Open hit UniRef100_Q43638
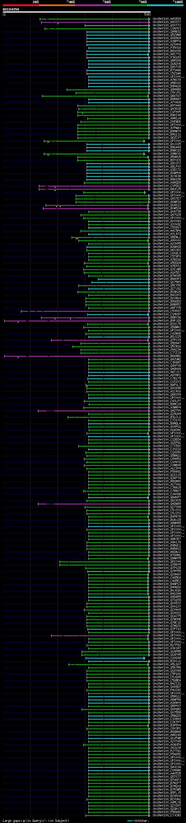The image size is (186, 823). tap(167, 109)
